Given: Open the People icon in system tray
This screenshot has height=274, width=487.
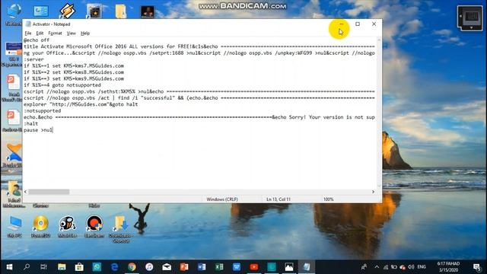Looking at the screenshot, I should (364, 267).
